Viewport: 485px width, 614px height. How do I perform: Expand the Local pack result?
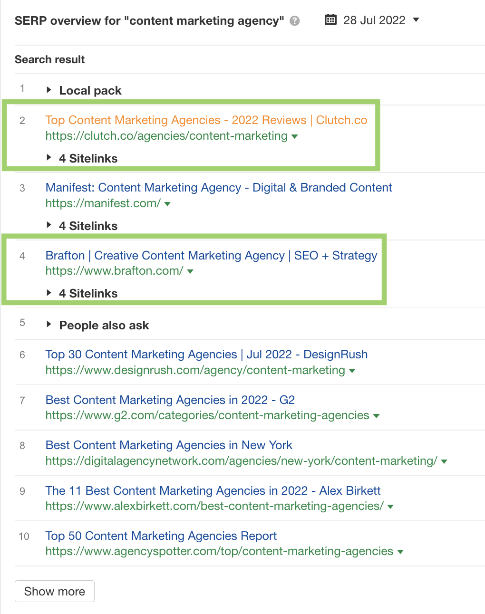tap(49, 90)
